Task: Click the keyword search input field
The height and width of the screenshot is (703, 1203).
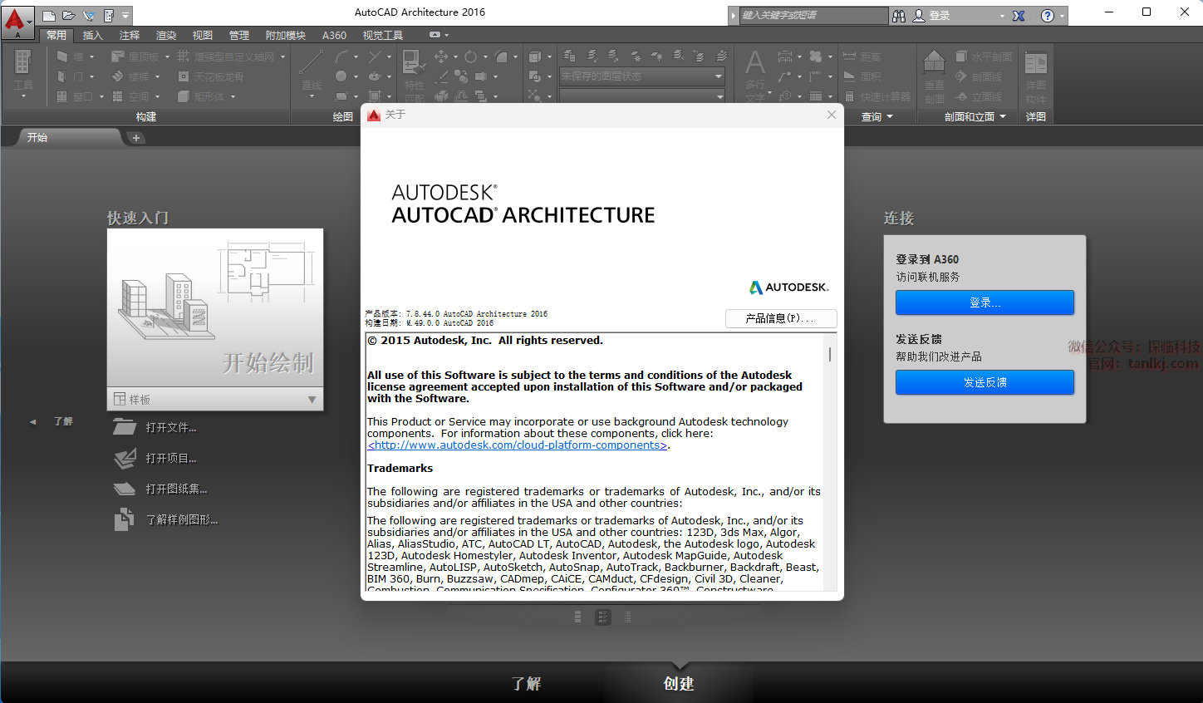Action: point(813,16)
